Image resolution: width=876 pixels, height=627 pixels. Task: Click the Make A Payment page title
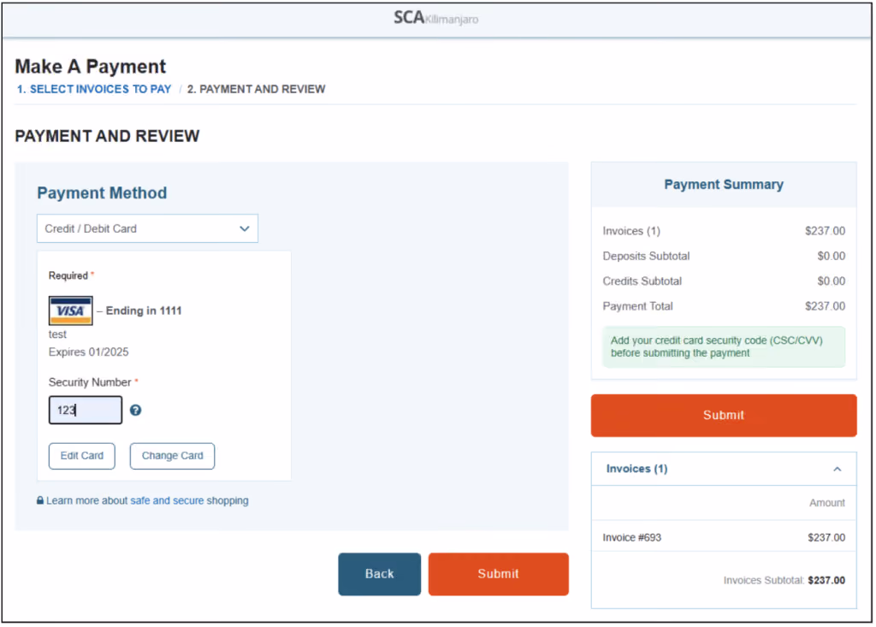click(91, 67)
